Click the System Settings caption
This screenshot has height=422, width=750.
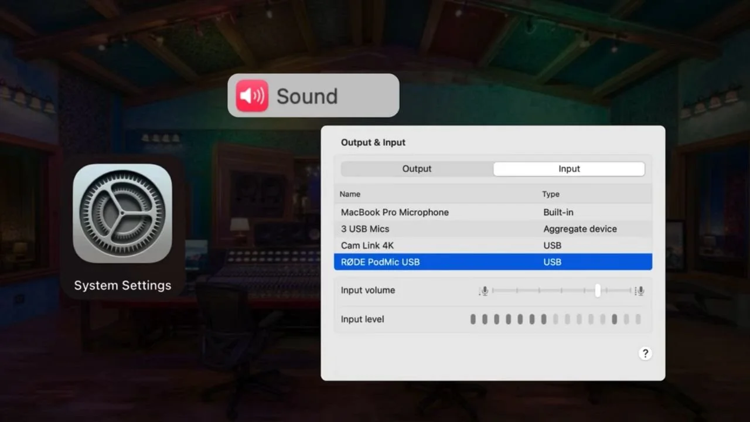point(122,285)
